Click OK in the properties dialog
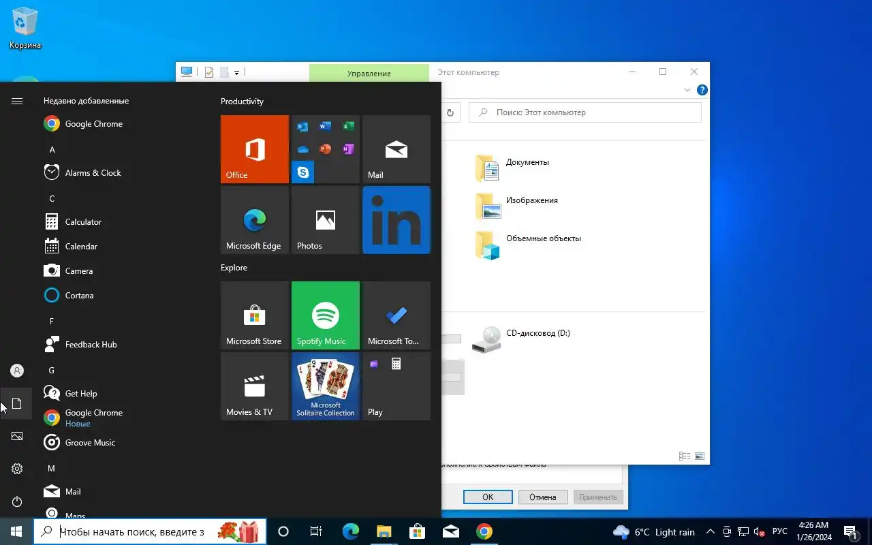 pyautogui.click(x=488, y=497)
